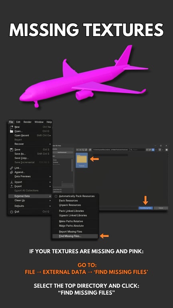173x308 pixels.
Task: Open the Edit menu
Action: tap(18, 122)
